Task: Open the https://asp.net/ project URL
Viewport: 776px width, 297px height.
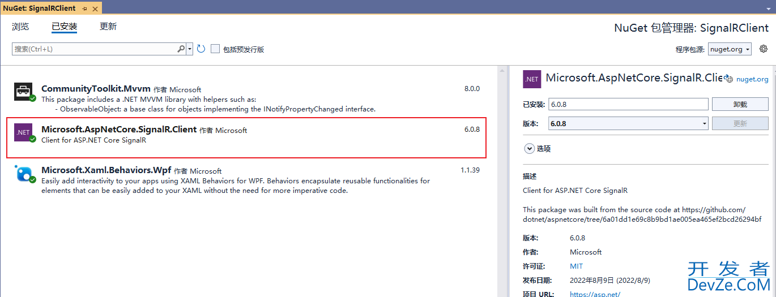Action: pyautogui.click(x=595, y=294)
